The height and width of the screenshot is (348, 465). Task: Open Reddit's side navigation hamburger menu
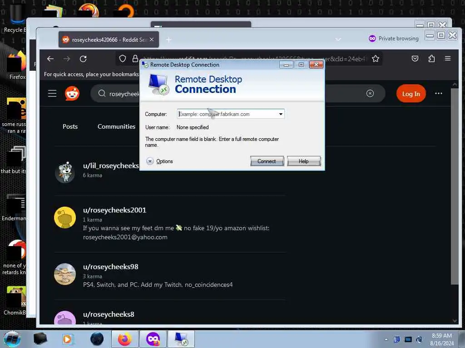[52, 93]
